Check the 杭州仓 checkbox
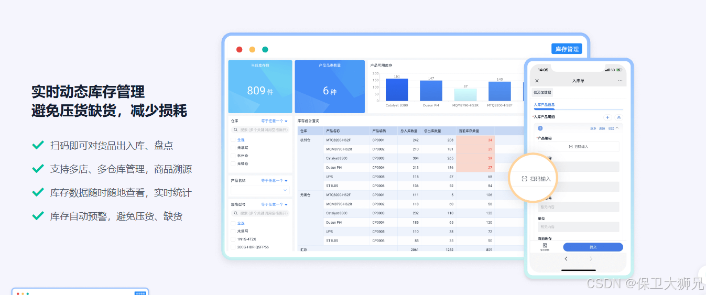Viewport: 706px width, 295px height. 233,156
